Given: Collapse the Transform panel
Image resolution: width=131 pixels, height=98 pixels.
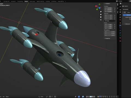Looking at the screenshot, I should click(x=105, y=4).
